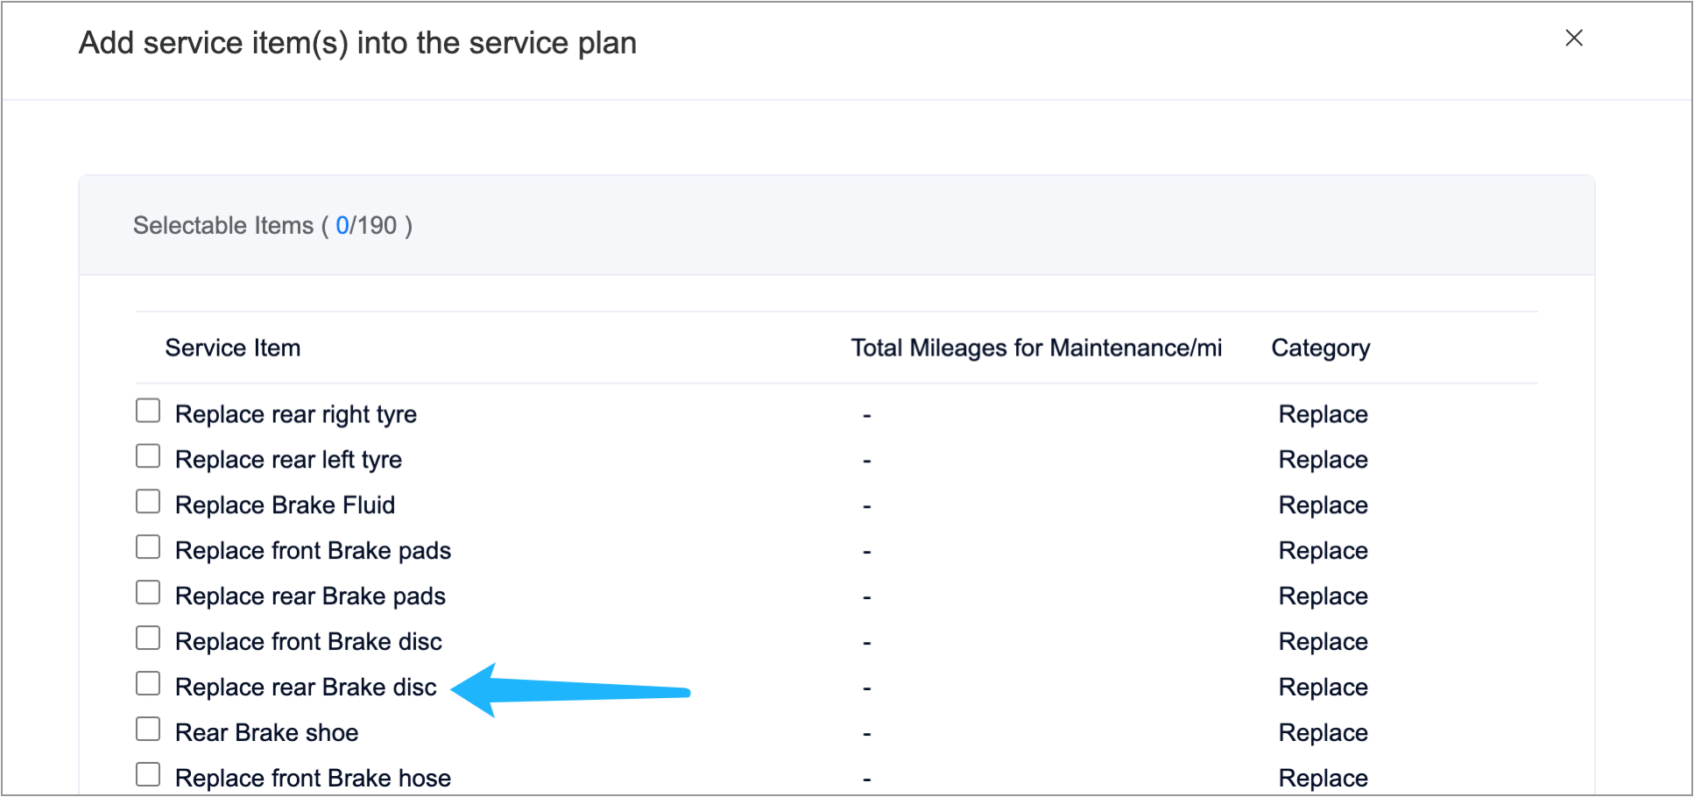Select the Replace Brake Fluid checkbox
Image resolution: width=1694 pixels, height=797 pixels.
(x=148, y=502)
